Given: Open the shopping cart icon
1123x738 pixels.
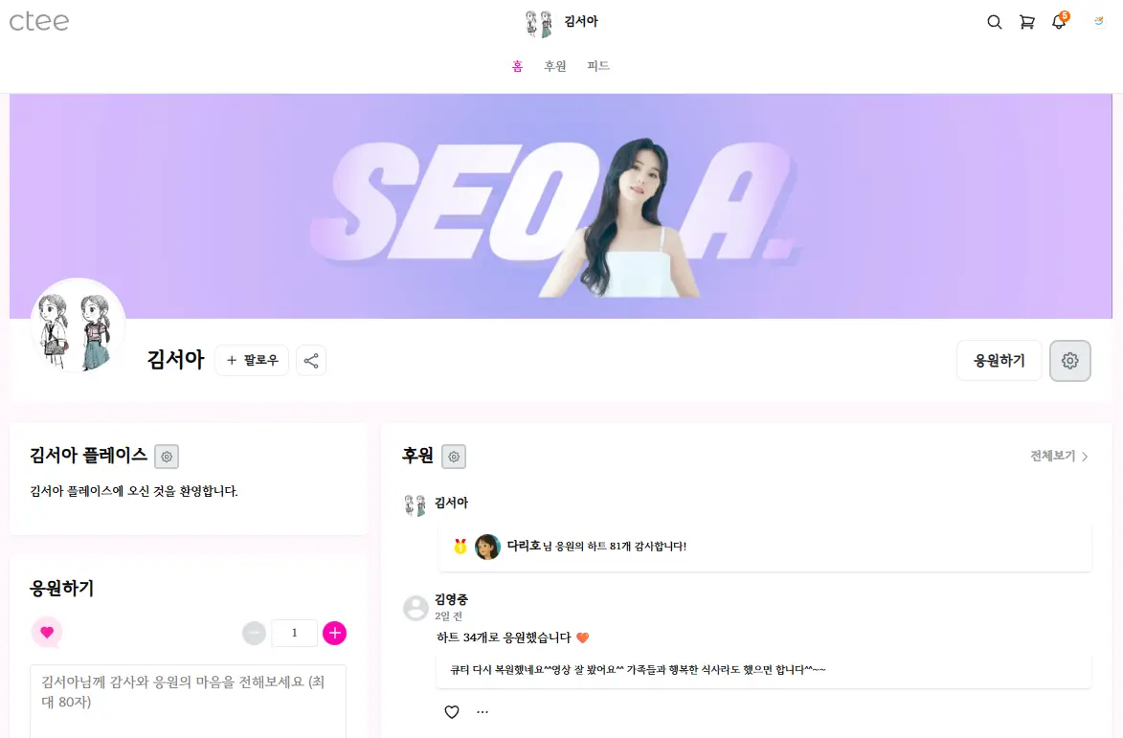Looking at the screenshot, I should [x=1026, y=22].
